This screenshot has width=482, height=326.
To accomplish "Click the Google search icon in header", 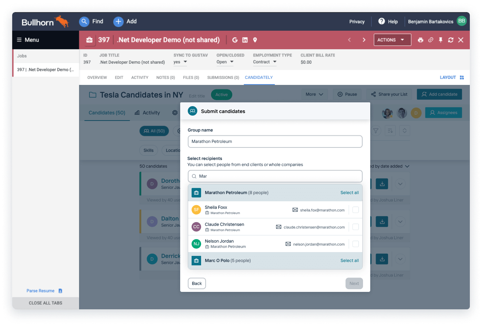I will pos(235,40).
